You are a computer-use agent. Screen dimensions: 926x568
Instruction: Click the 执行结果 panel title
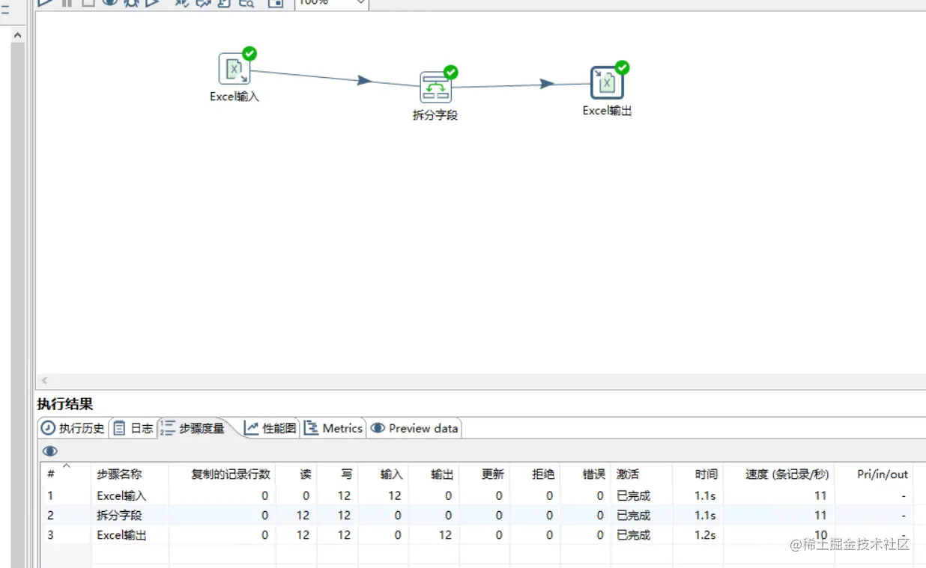point(65,404)
